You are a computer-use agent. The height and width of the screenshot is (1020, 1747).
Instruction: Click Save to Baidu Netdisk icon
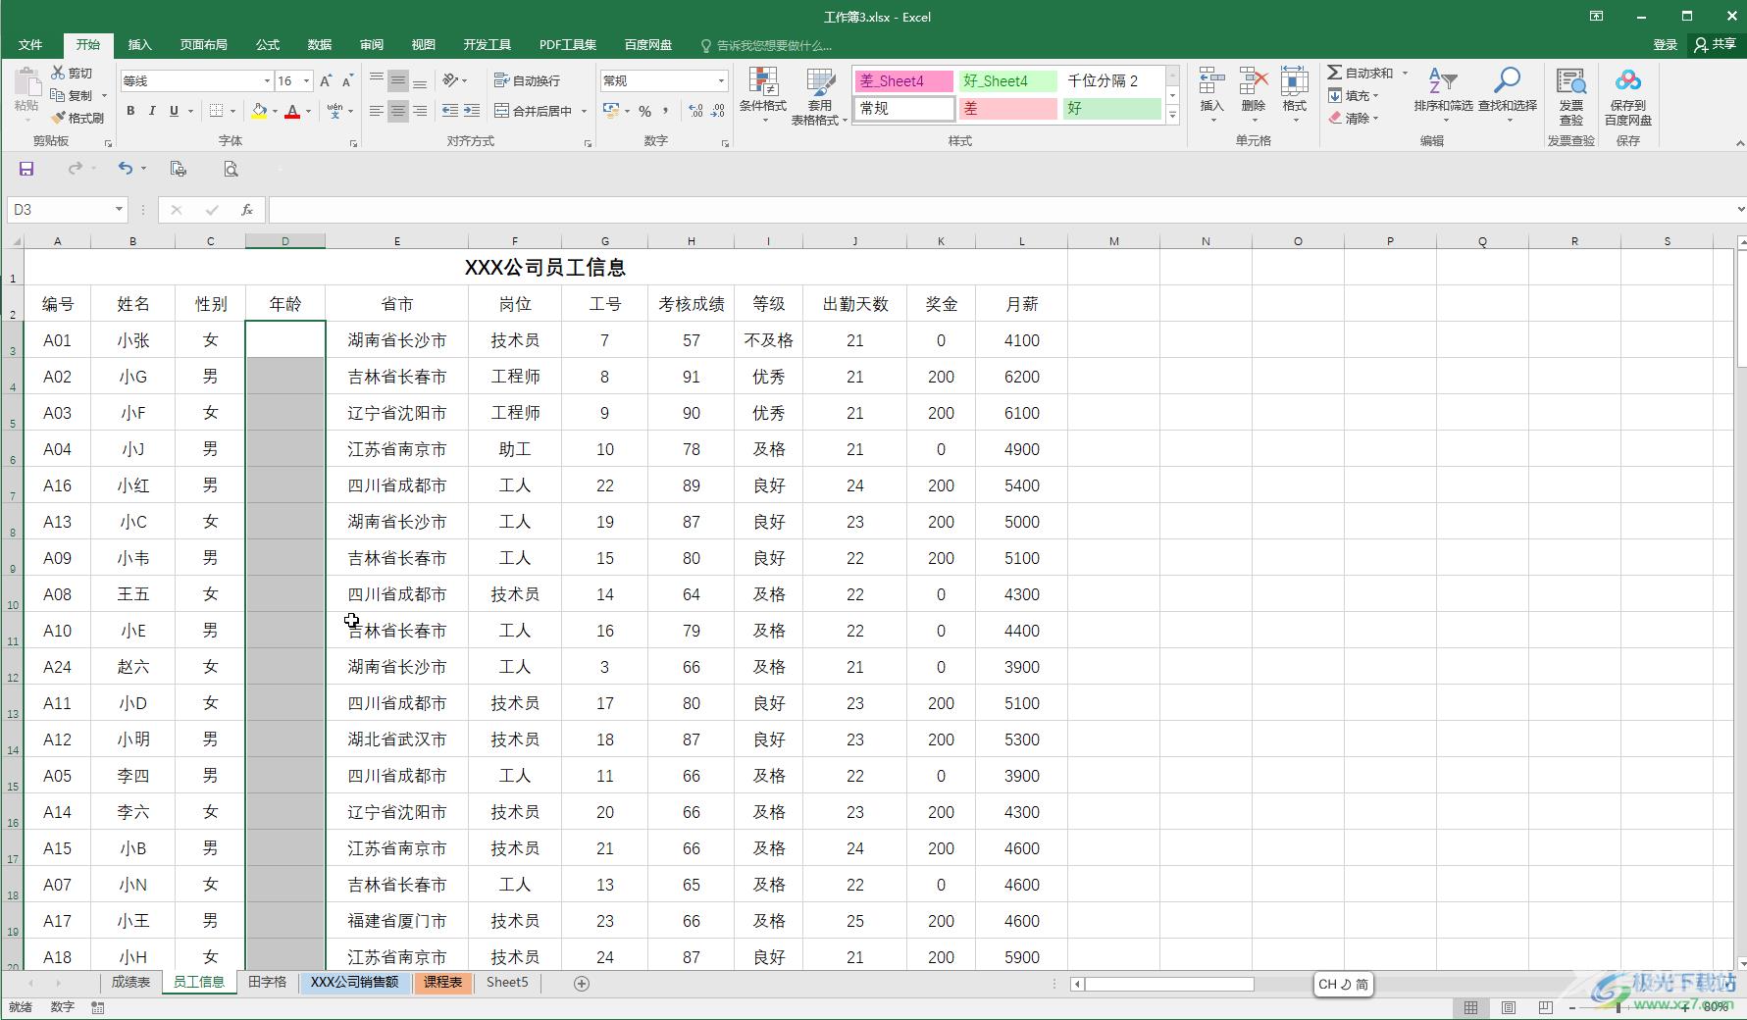coord(1628,81)
